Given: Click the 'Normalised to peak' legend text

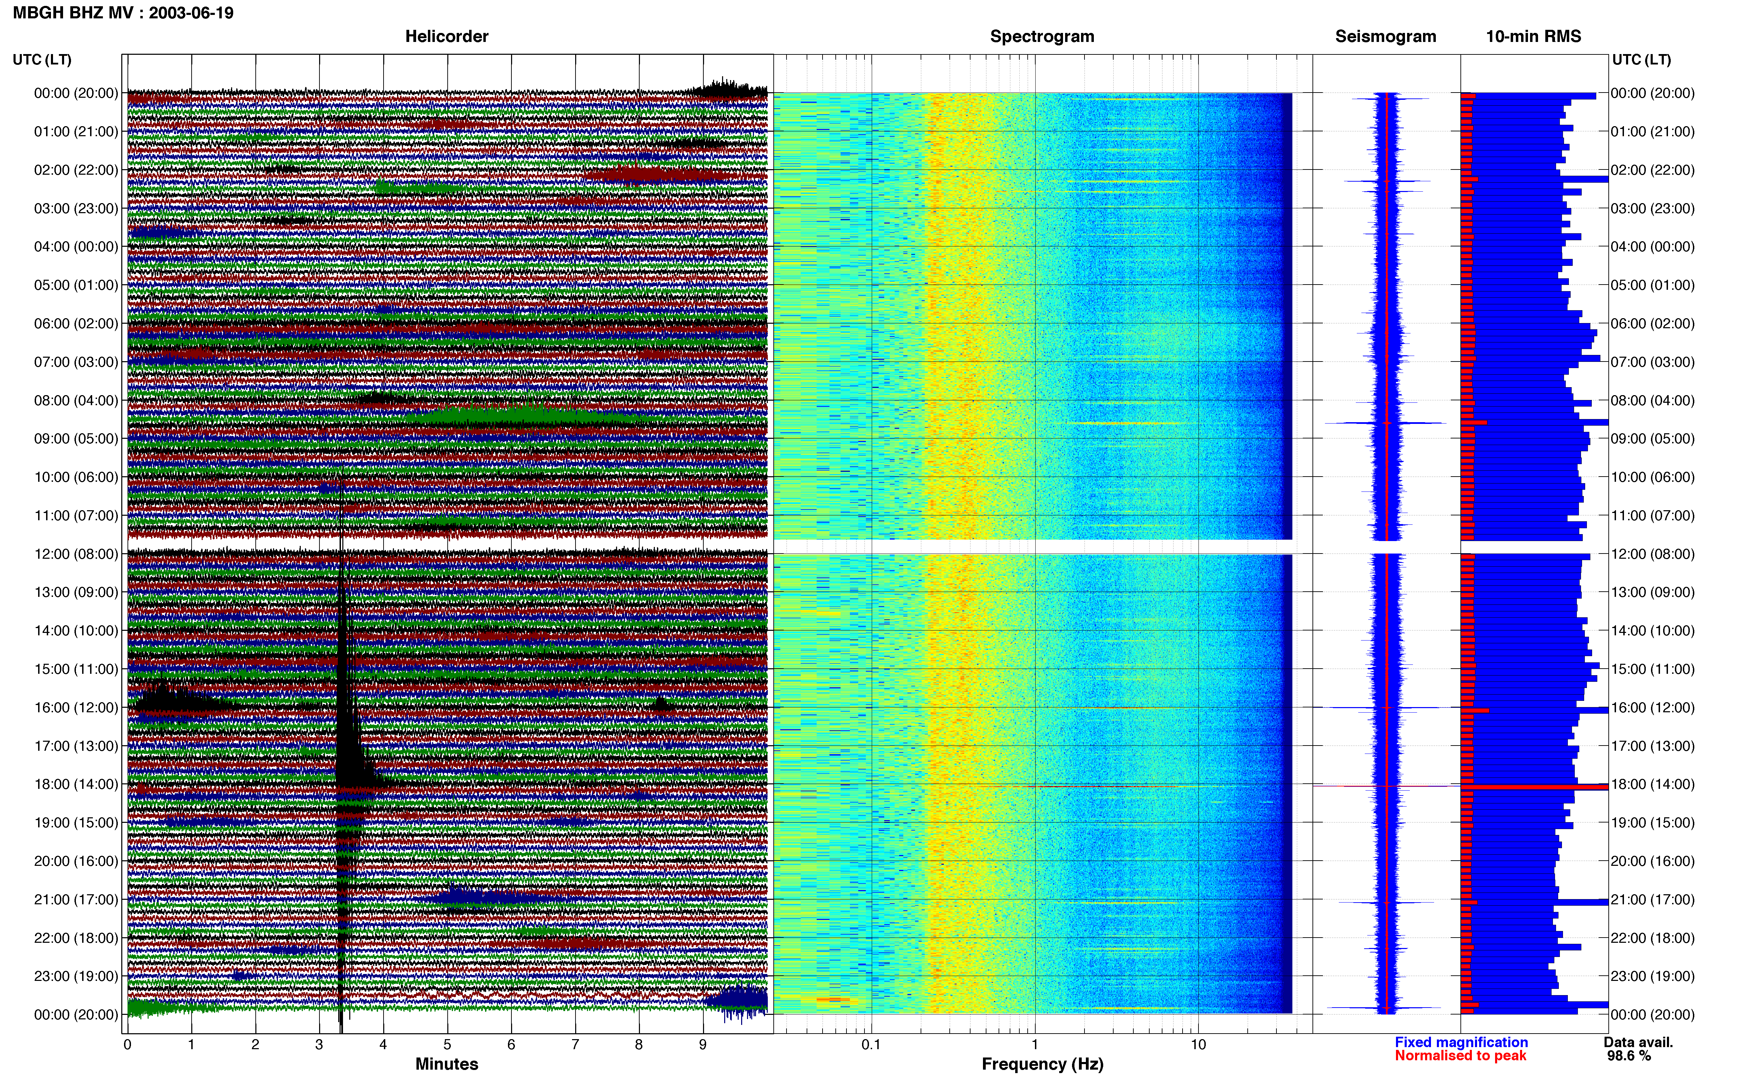Looking at the screenshot, I should tap(1460, 1056).
